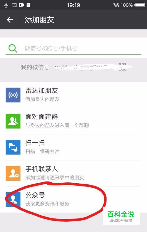Tap the green face-to-face group icon
The height and width of the screenshot is (232, 147).
(x=13, y=121)
